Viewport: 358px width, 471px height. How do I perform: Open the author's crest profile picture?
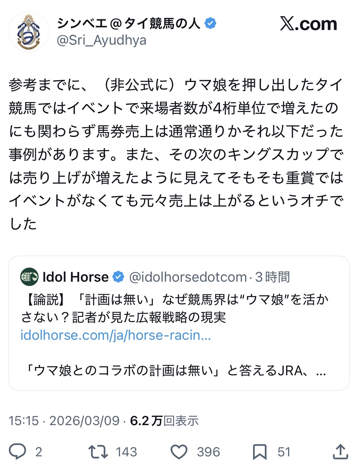coord(29,32)
